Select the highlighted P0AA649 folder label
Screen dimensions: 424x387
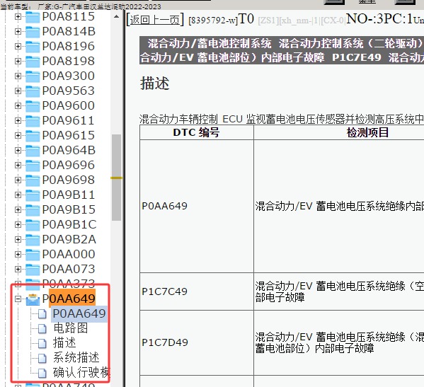(x=69, y=299)
